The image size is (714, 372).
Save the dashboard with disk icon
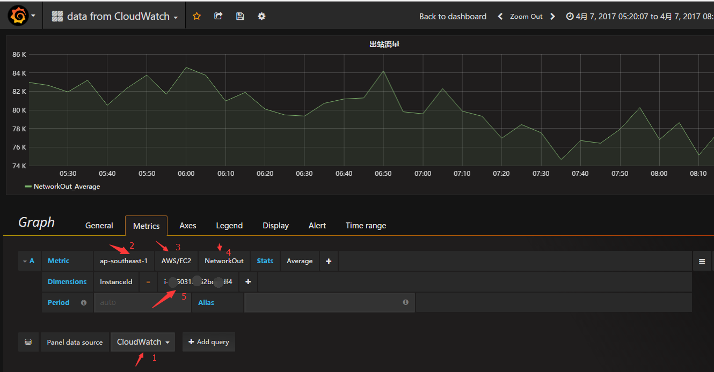click(240, 16)
